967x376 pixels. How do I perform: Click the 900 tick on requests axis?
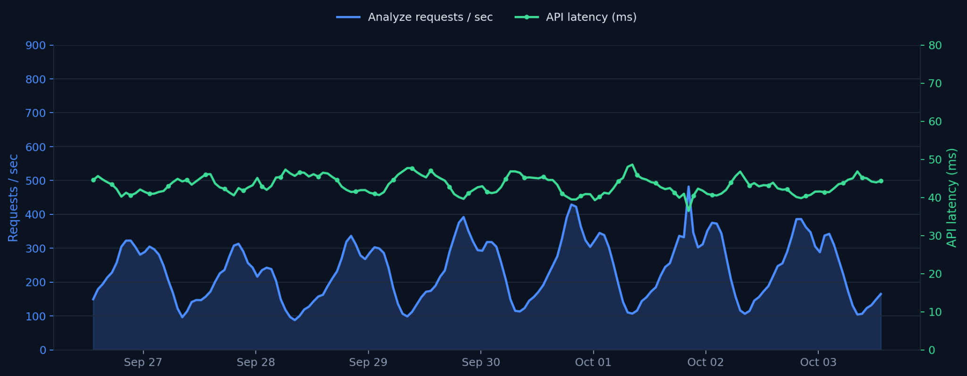point(36,46)
